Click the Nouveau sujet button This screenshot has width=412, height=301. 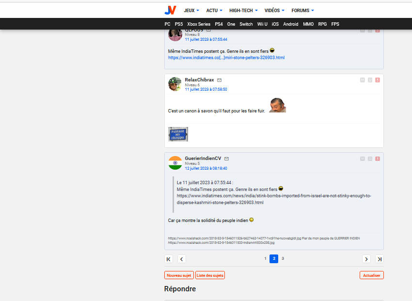pyautogui.click(x=179, y=275)
